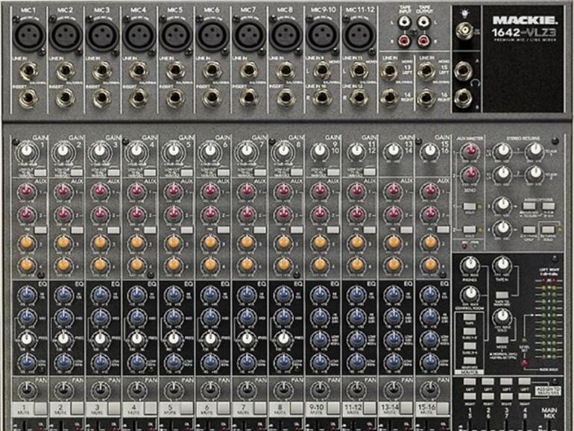Select the MIC 9-10 XLR input

[323, 35]
